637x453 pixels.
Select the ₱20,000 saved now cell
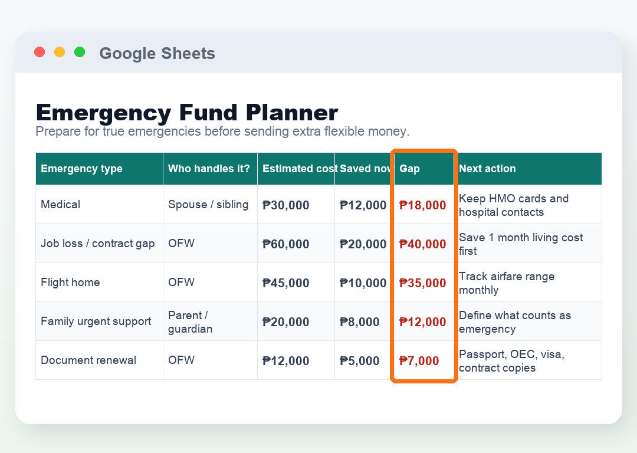[365, 244]
